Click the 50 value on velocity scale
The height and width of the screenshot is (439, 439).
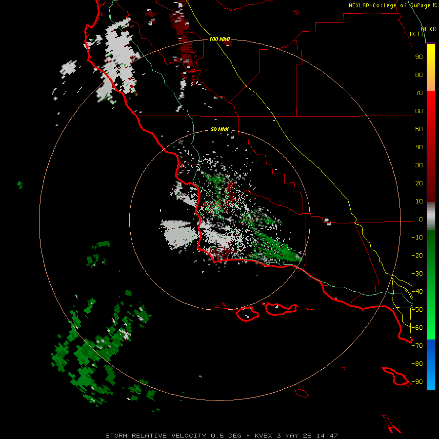tap(419, 129)
